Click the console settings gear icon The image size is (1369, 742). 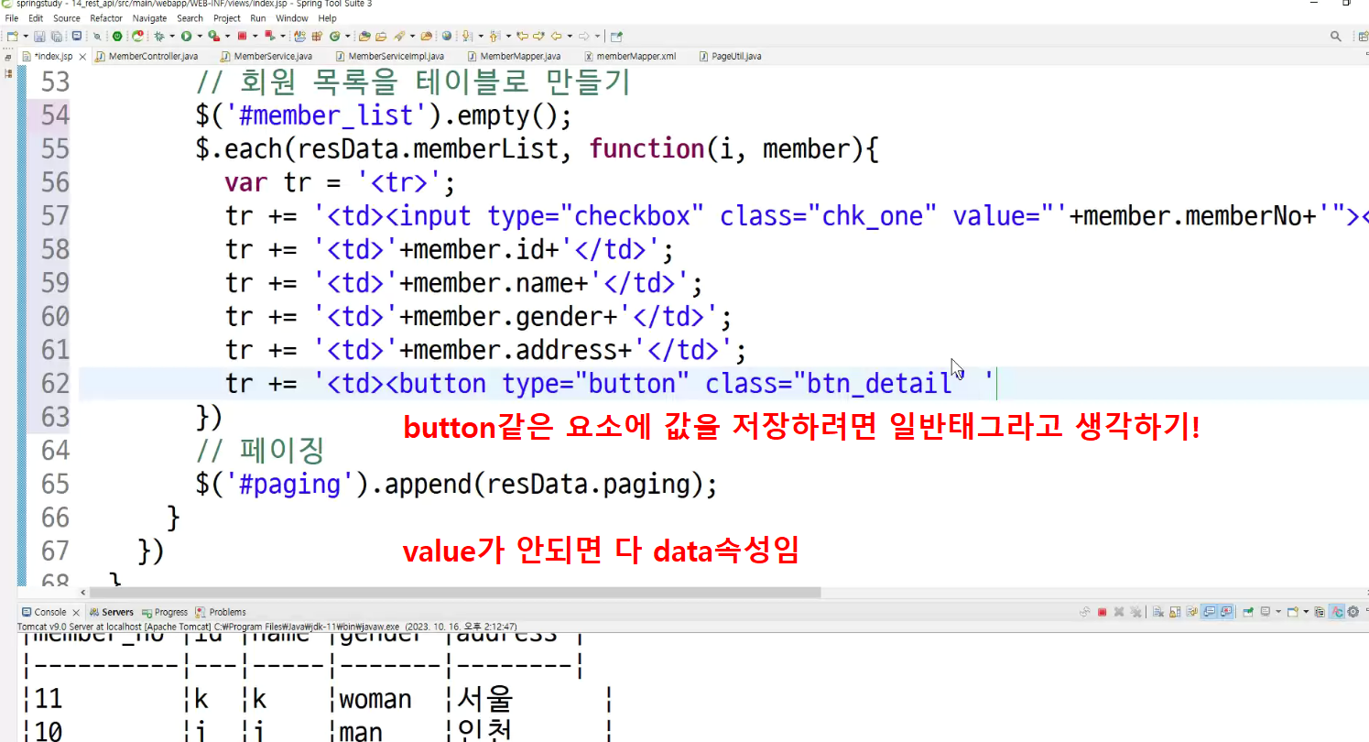(x=1353, y=612)
